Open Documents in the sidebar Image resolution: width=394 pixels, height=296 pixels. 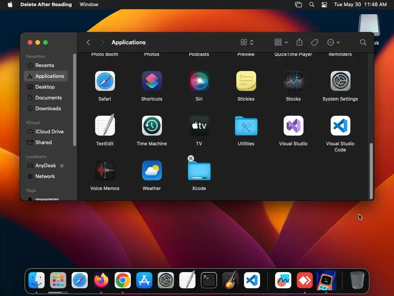(46, 98)
